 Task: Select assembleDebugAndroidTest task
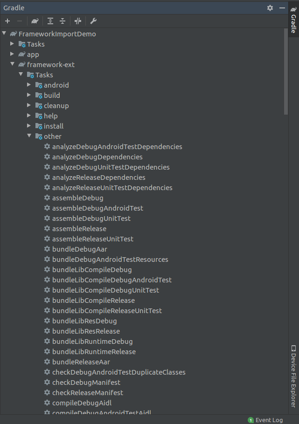[97, 208]
